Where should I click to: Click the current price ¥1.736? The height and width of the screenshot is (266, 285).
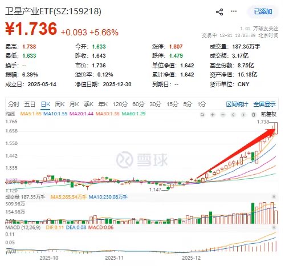[x=31, y=29]
